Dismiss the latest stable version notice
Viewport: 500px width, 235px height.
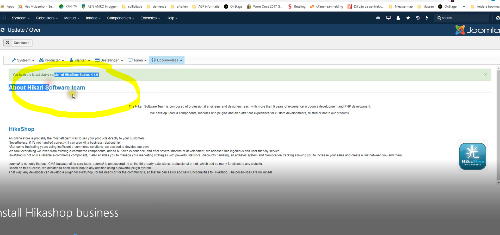pos(485,75)
